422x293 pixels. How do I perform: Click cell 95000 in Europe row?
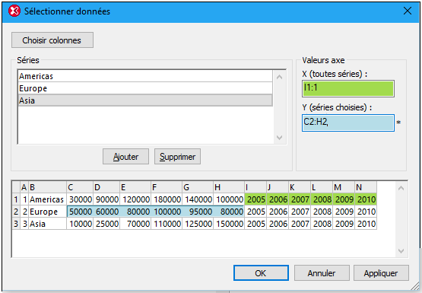198,212
